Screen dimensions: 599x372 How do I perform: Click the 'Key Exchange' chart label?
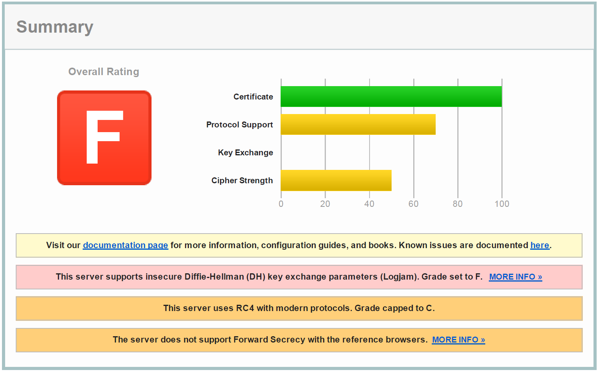pos(246,153)
